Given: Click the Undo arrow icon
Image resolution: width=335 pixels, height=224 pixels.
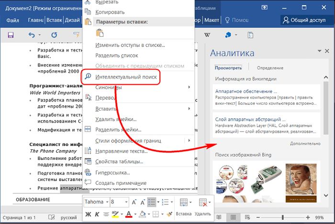Looking at the screenshot, I should click(x=32, y=35).
